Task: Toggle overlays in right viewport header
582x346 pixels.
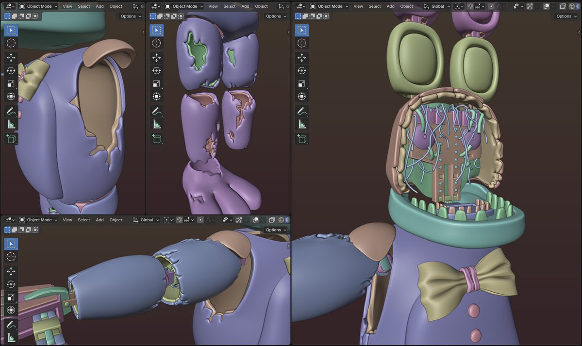Action: coord(547,6)
